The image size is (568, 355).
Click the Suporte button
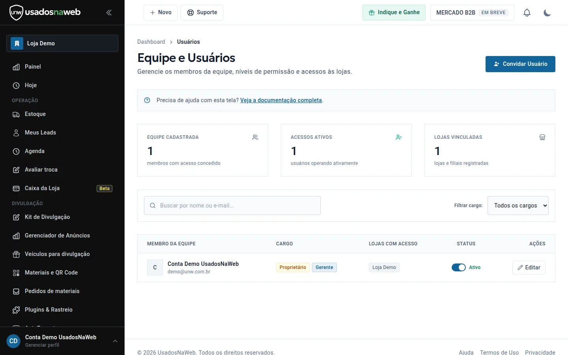202,13
